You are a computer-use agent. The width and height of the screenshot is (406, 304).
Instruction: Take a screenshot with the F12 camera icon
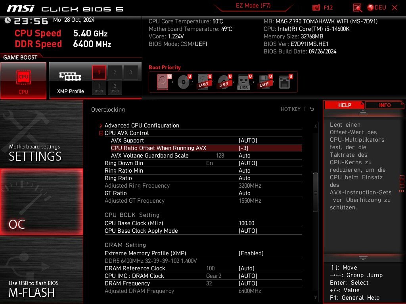point(316,8)
